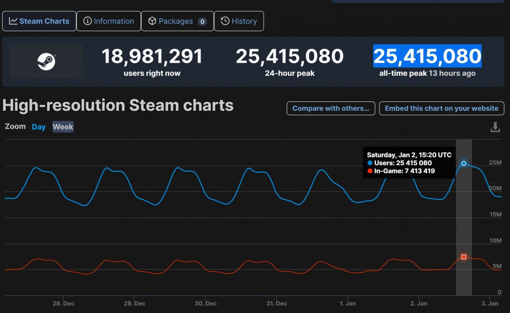Click the blue Users data point marker

[x=463, y=163]
